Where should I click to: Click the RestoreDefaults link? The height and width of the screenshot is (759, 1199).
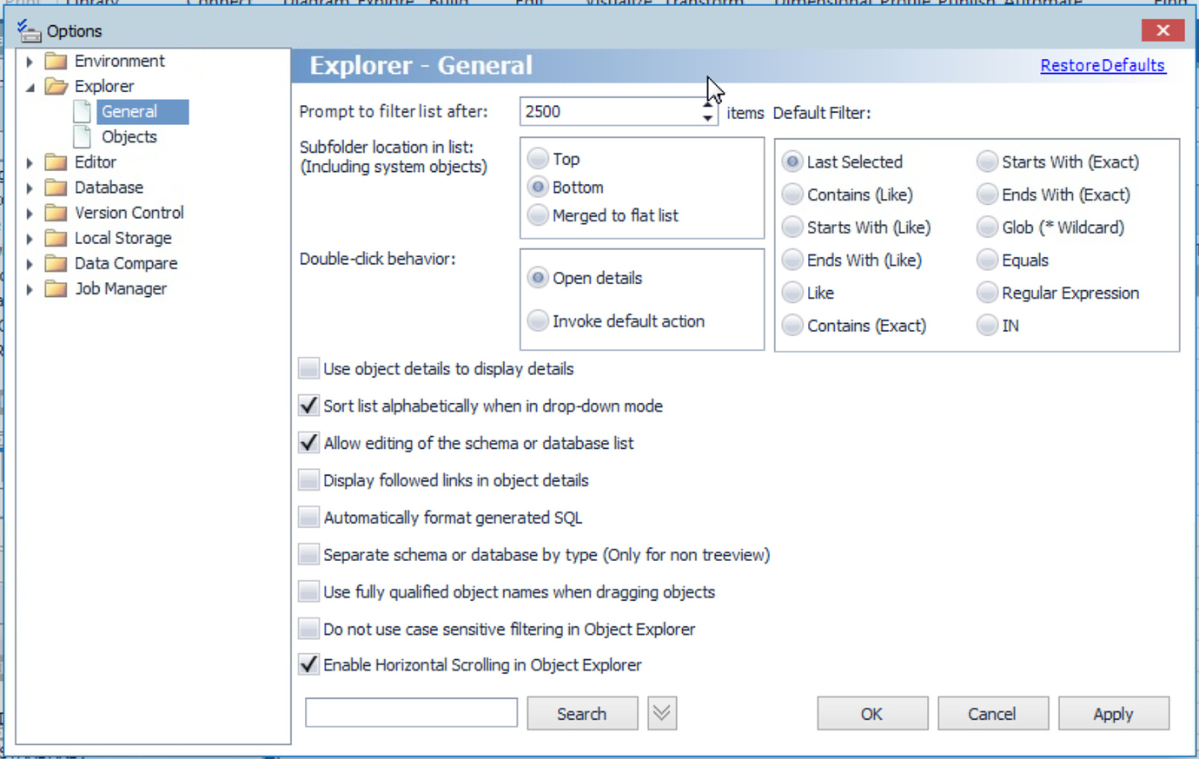click(1102, 65)
